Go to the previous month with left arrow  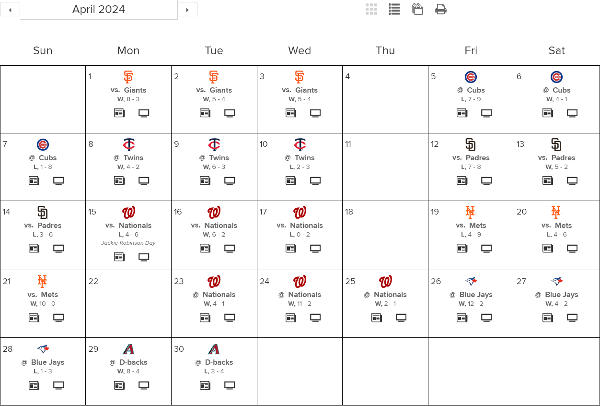(10, 9)
